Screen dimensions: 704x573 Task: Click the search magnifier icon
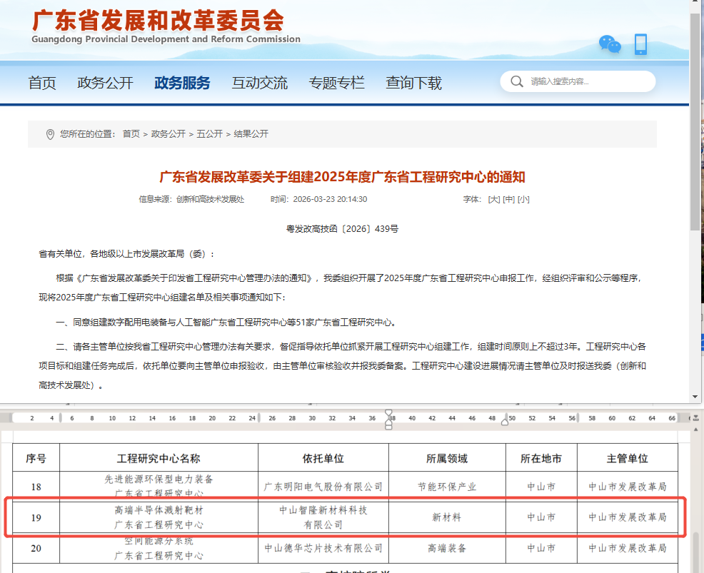[516, 81]
